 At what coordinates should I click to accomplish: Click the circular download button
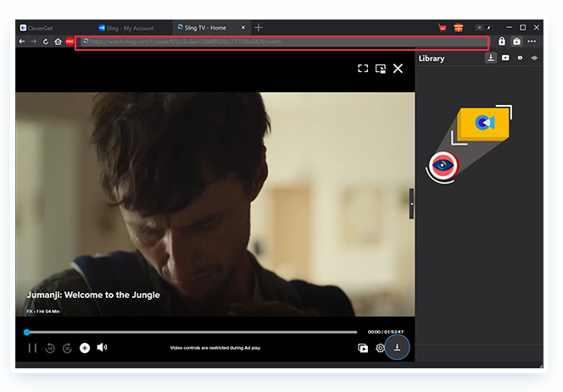(x=397, y=347)
